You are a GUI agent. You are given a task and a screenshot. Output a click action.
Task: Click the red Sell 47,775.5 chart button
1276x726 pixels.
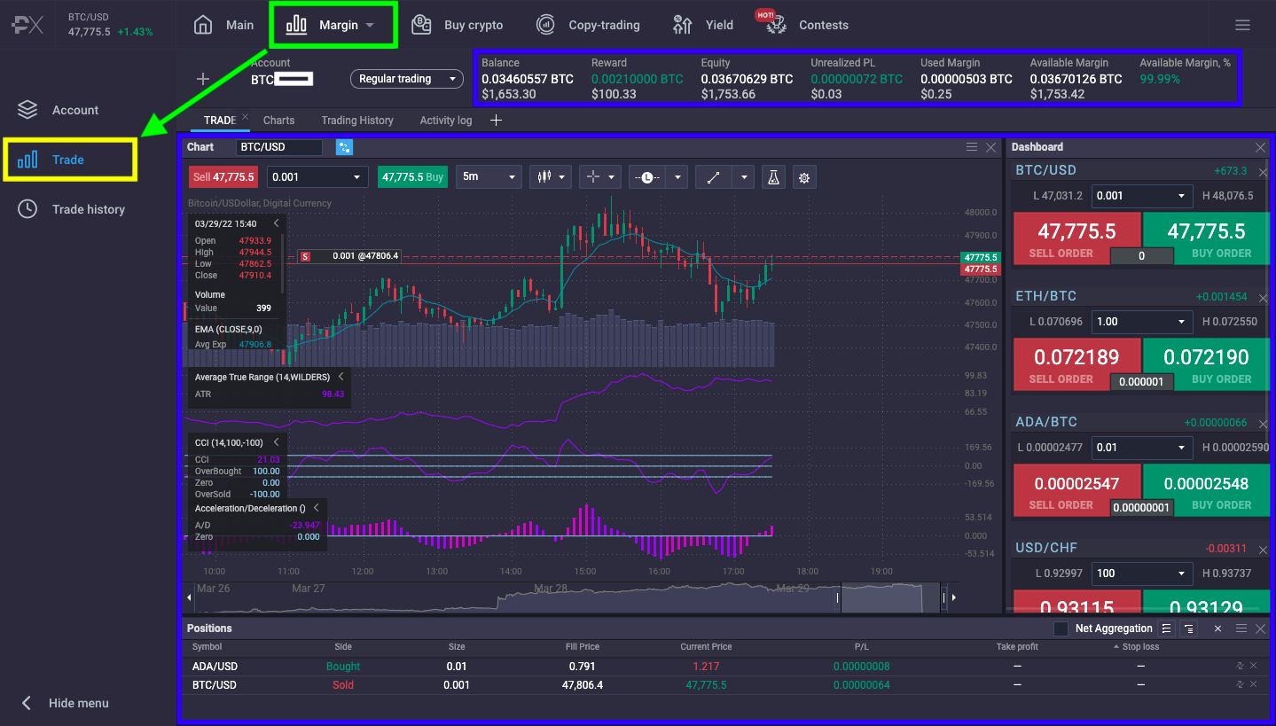(223, 176)
